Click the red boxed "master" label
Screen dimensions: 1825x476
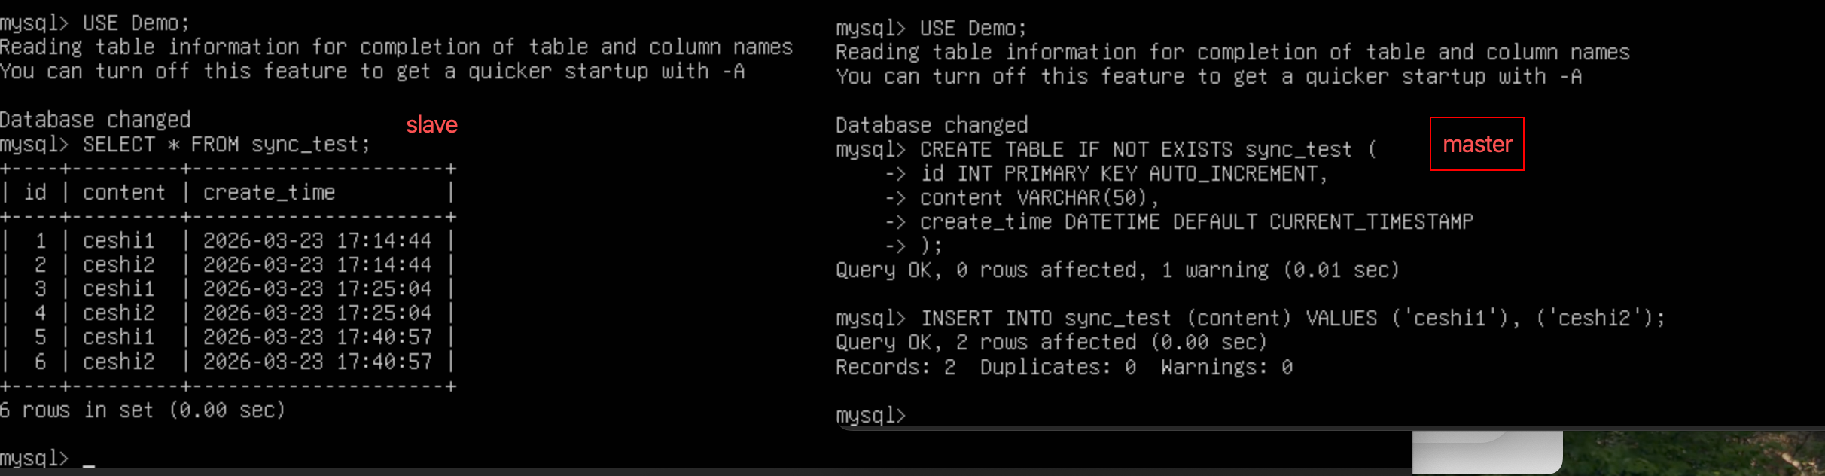[x=1476, y=144]
